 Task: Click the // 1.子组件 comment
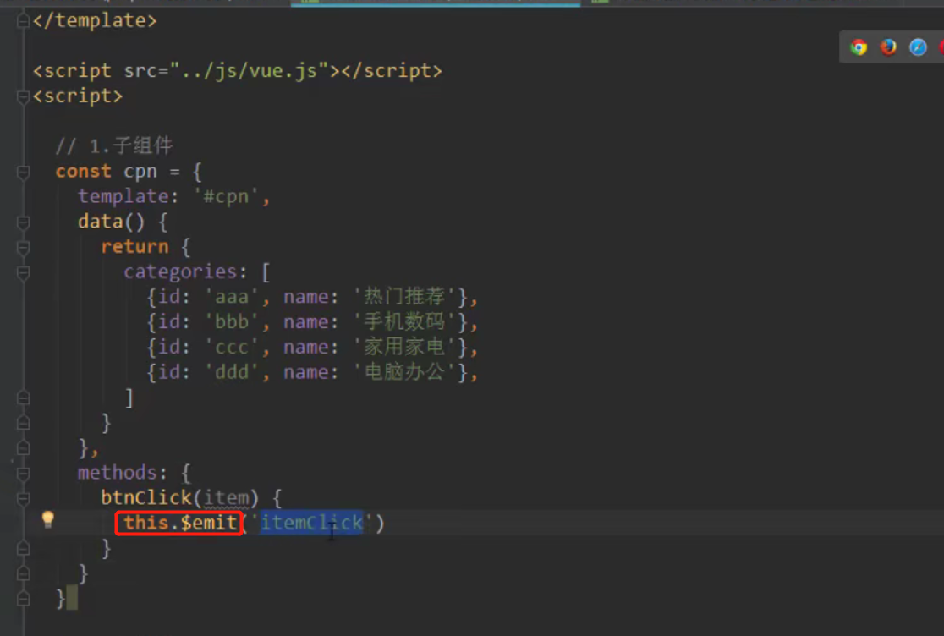tap(114, 145)
